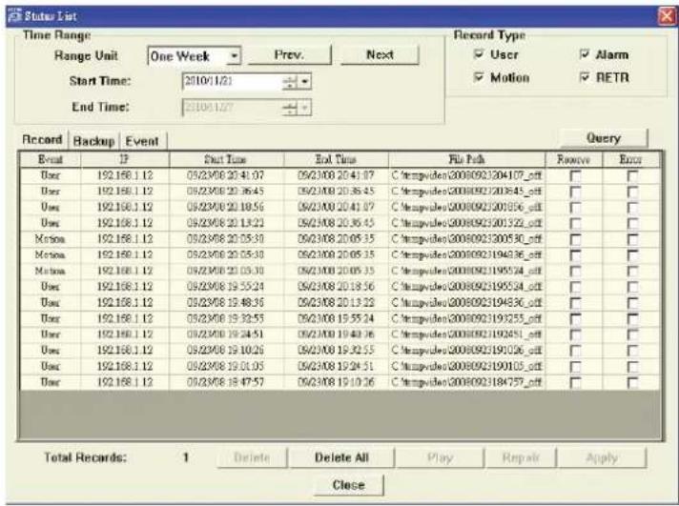Select end time 09/23/08 20:18:56 cell
The height and width of the screenshot is (506, 679).
click(336, 287)
